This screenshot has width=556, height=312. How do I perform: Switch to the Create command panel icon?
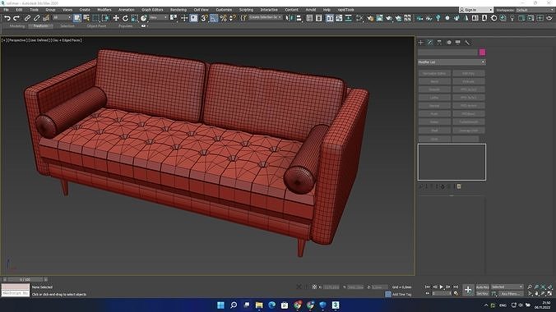421,43
